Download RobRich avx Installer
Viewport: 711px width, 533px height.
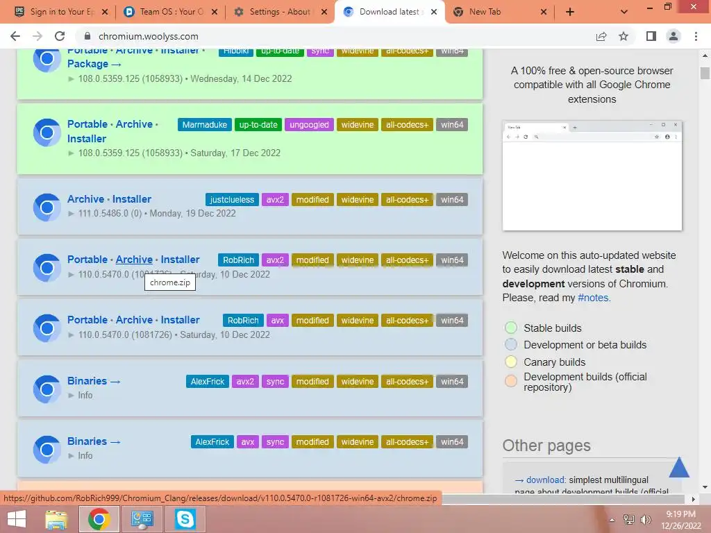click(x=180, y=319)
